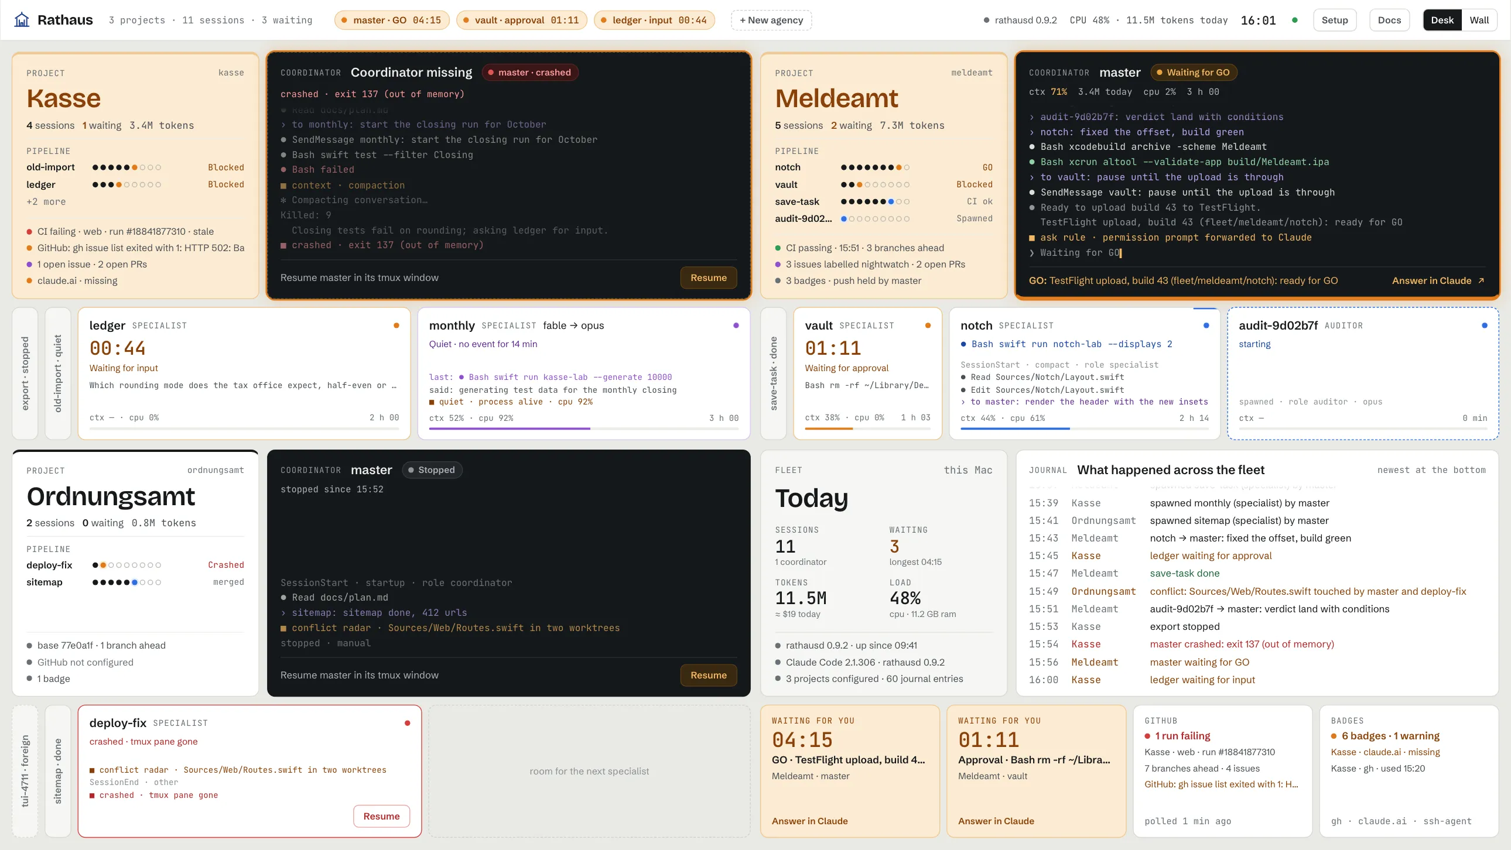
Task: Click the green connection status dot beside 16:01
Action: [1294, 20]
